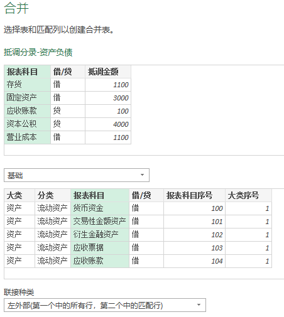The height and width of the screenshot is (317, 284).
Task: Click 流动资产 cell in 货币资金 row
Action: tap(53, 208)
